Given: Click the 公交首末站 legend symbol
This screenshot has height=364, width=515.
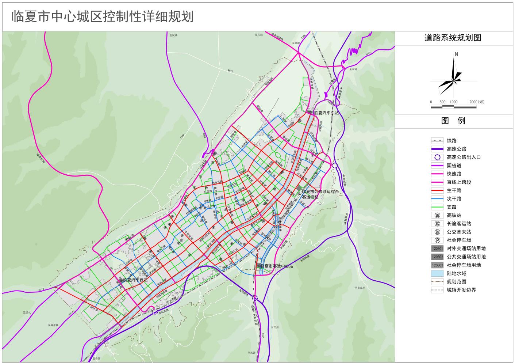Looking at the screenshot, I should (437, 232).
